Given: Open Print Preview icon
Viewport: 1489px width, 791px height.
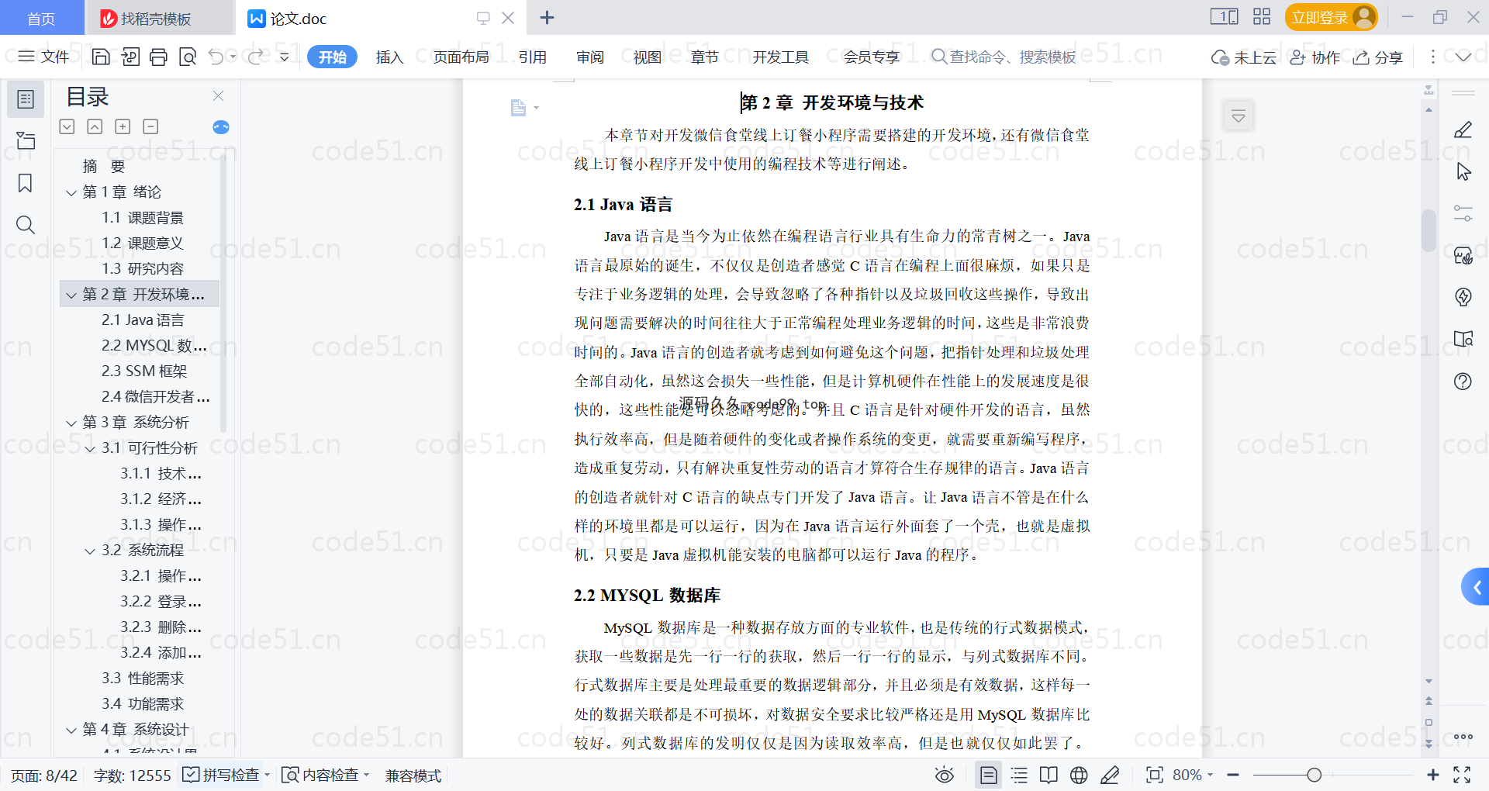Looking at the screenshot, I should click(x=188, y=57).
